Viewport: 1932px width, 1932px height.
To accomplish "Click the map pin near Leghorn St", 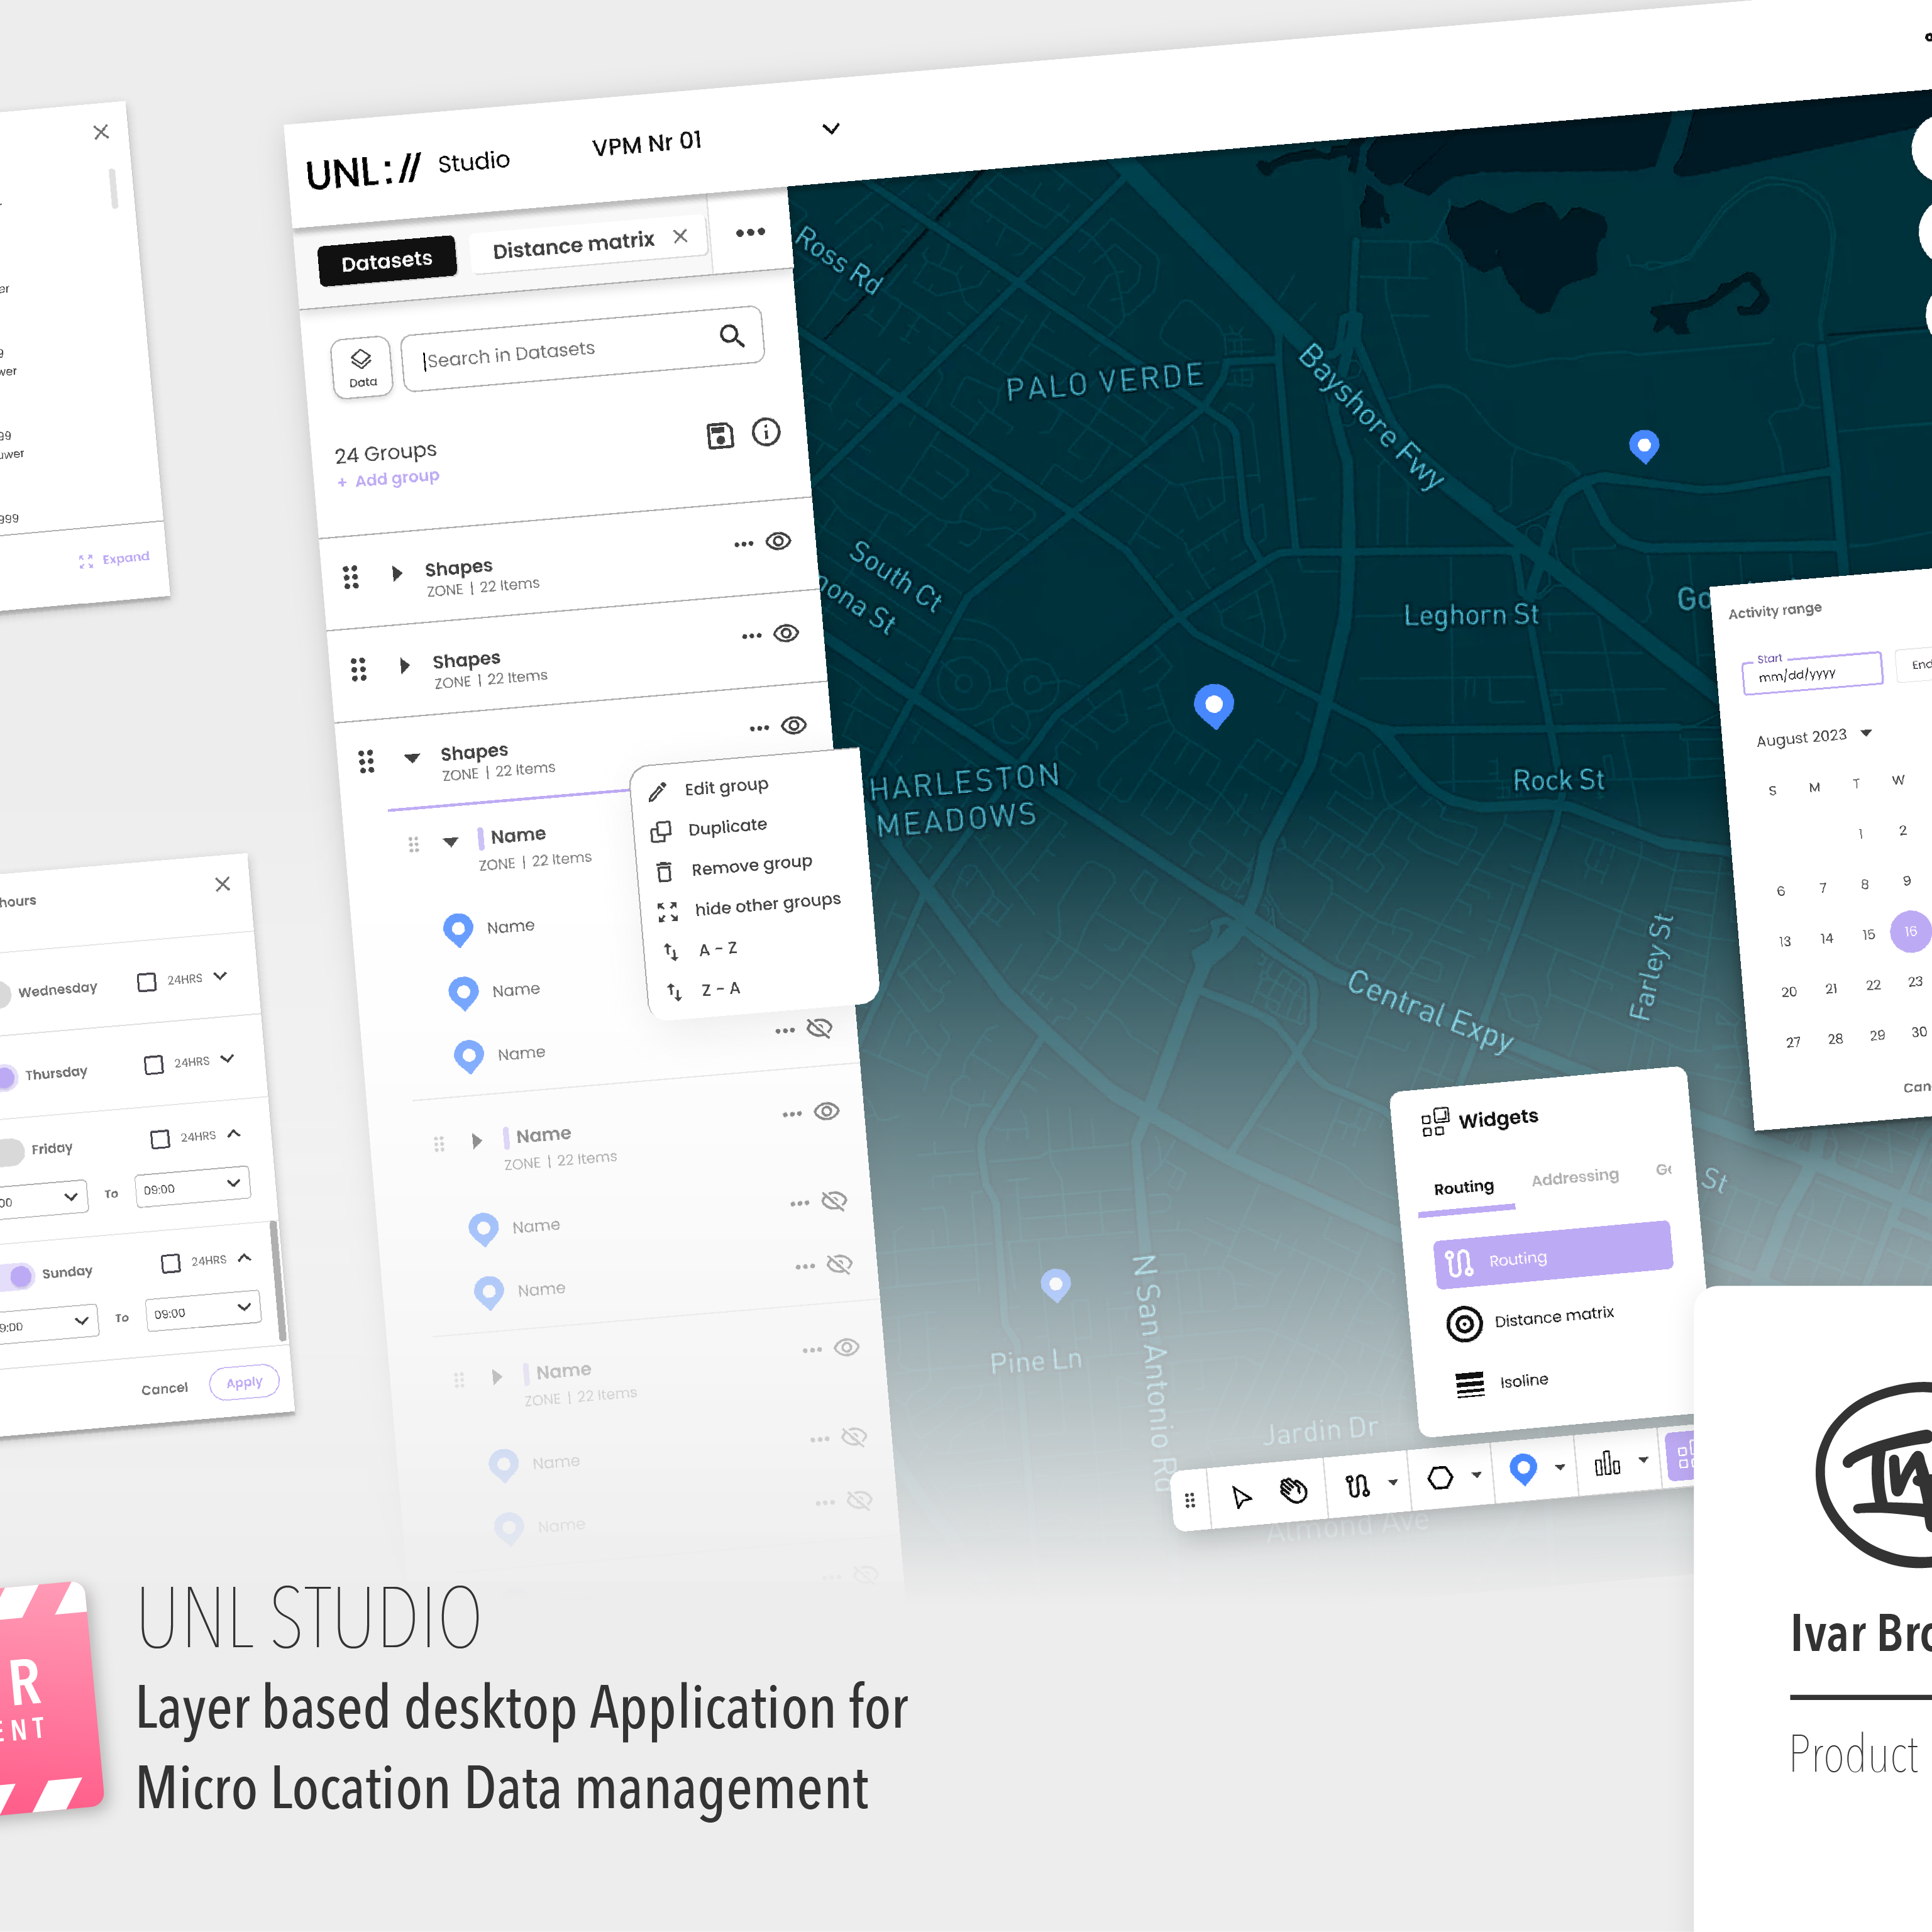I will pyautogui.click(x=1214, y=706).
